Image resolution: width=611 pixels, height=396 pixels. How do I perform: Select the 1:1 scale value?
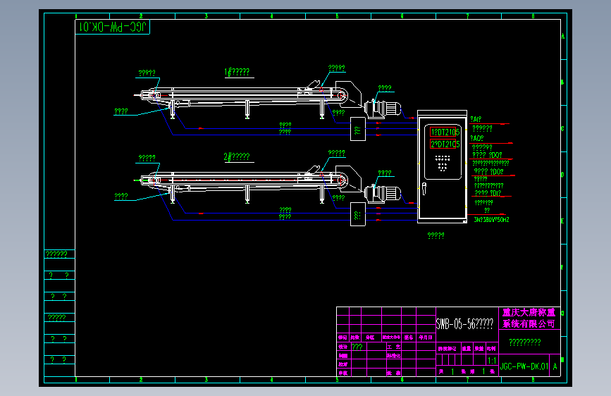tap(492, 361)
